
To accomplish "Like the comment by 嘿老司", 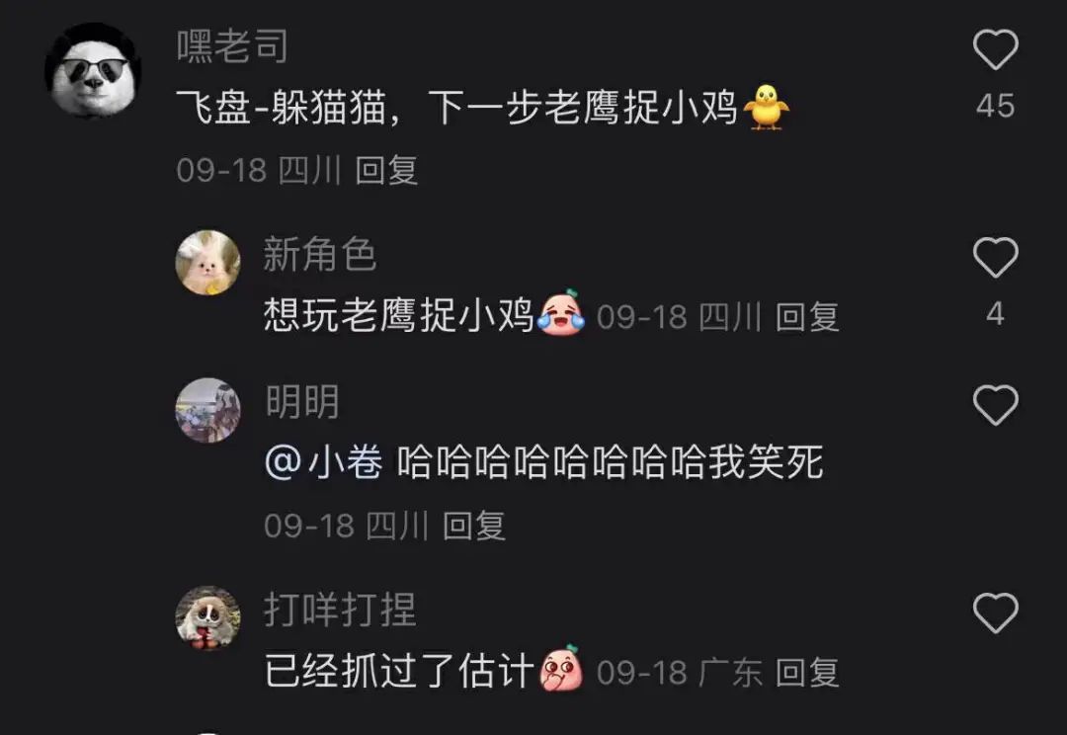I will (x=996, y=49).
